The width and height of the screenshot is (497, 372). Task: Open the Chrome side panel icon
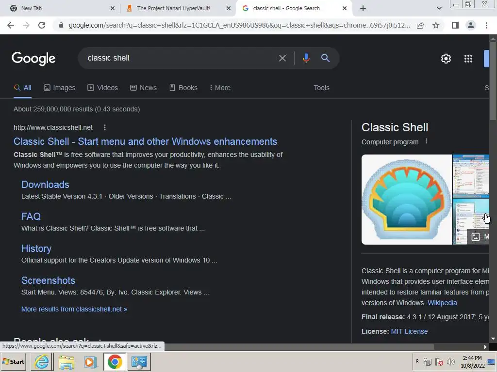pos(455,25)
